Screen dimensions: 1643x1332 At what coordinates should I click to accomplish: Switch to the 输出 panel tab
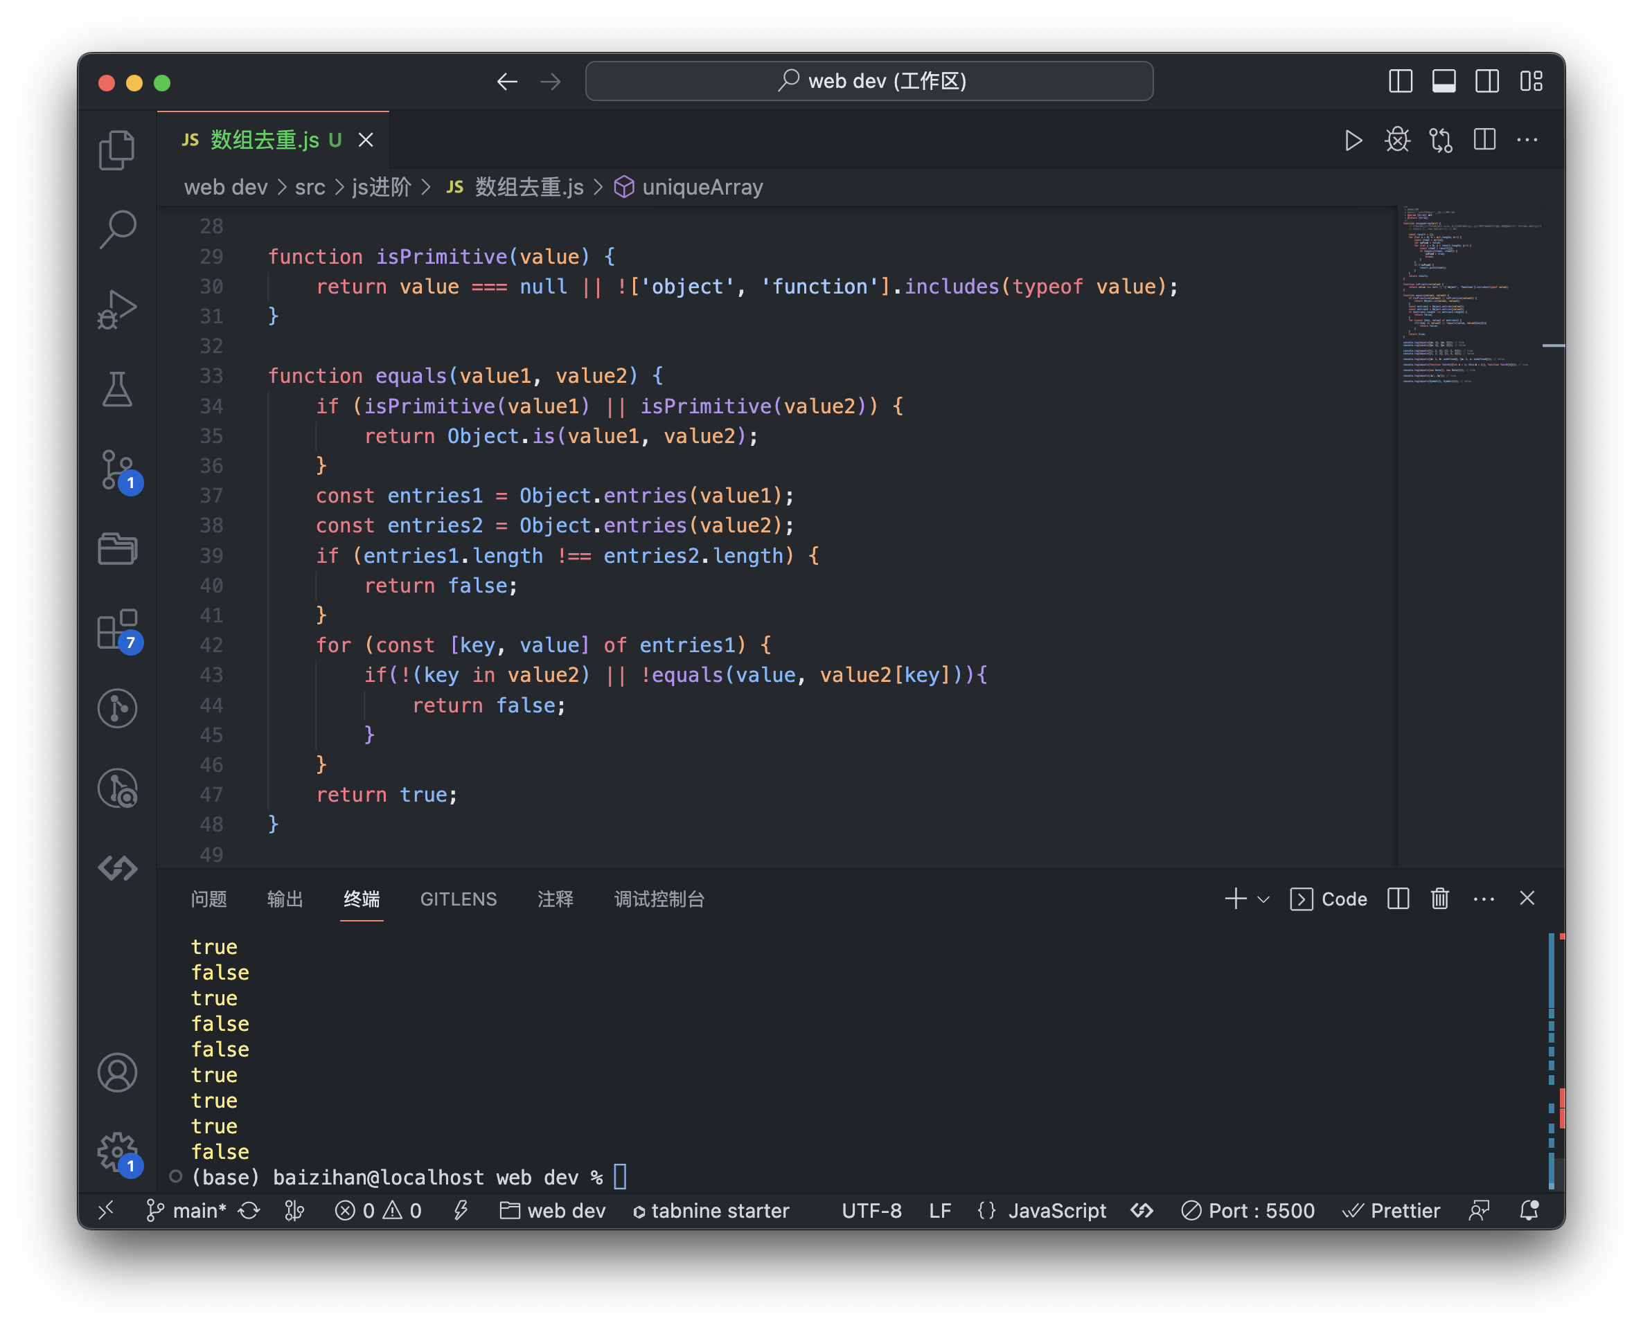click(x=285, y=899)
